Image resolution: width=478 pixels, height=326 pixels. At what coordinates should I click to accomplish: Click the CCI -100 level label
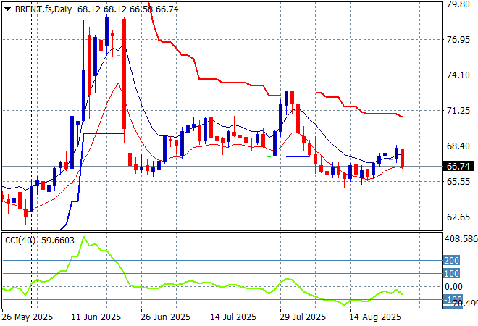[453, 299]
